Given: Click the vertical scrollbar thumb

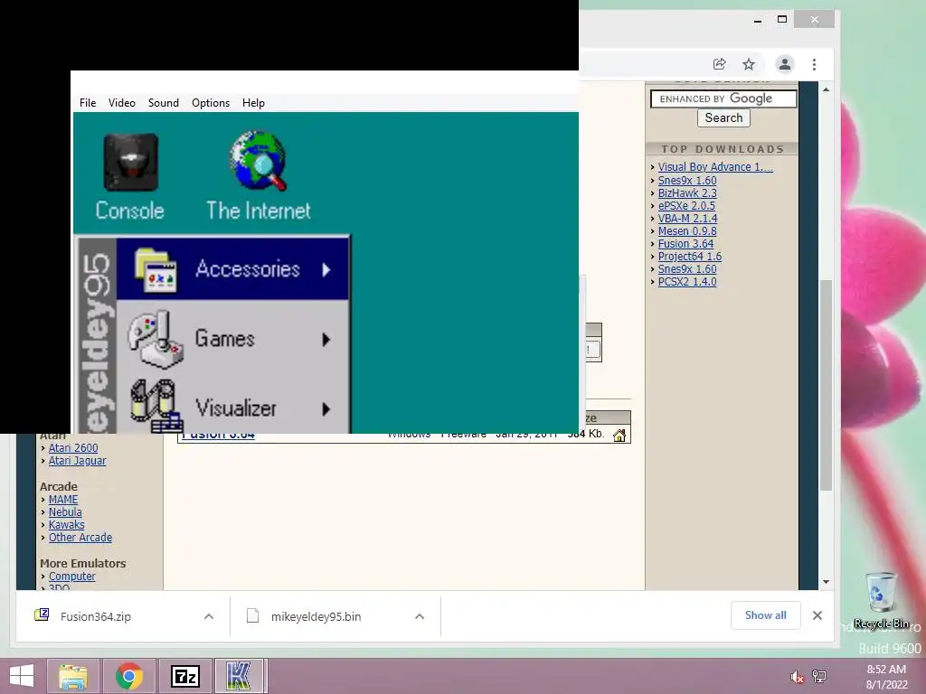Looking at the screenshot, I should click(x=827, y=385).
